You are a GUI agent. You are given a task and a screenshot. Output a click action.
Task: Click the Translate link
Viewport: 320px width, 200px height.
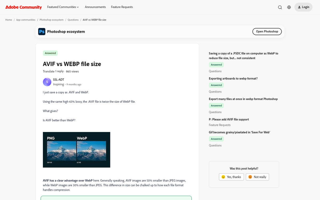pos(48,71)
